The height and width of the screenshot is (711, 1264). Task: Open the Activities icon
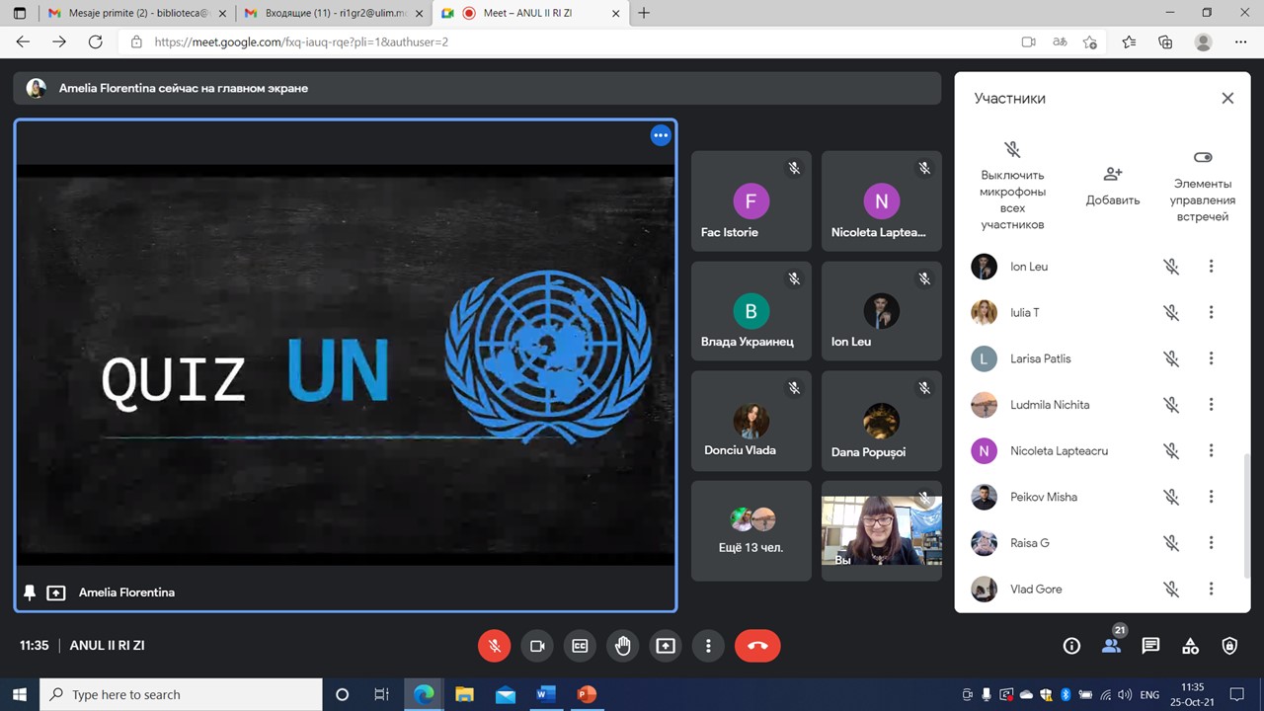pyautogui.click(x=1190, y=646)
